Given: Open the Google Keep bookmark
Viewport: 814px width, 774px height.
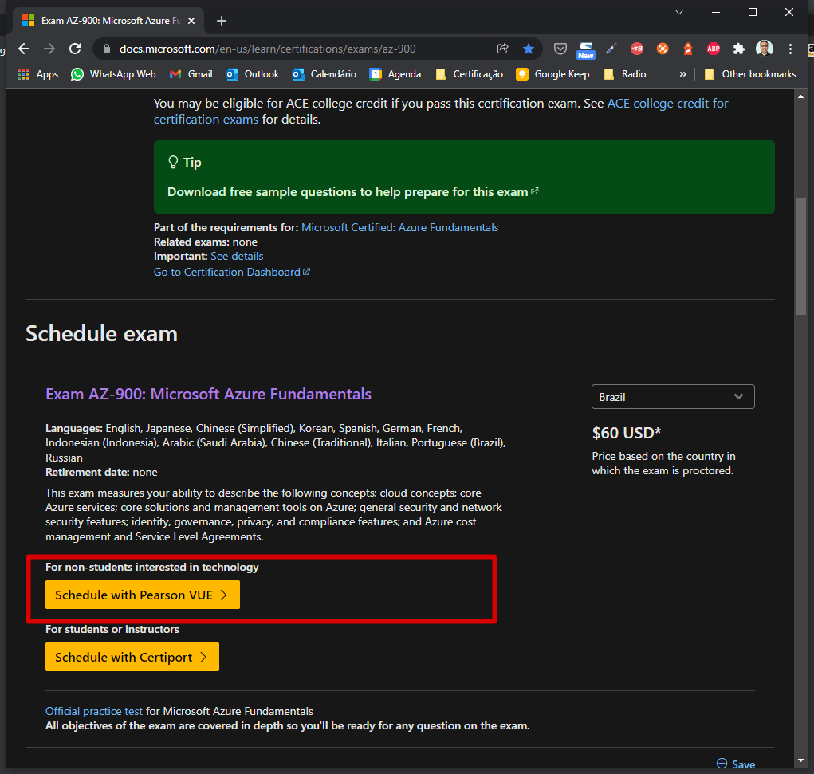Looking at the screenshot, I should [x=552, y=74].
